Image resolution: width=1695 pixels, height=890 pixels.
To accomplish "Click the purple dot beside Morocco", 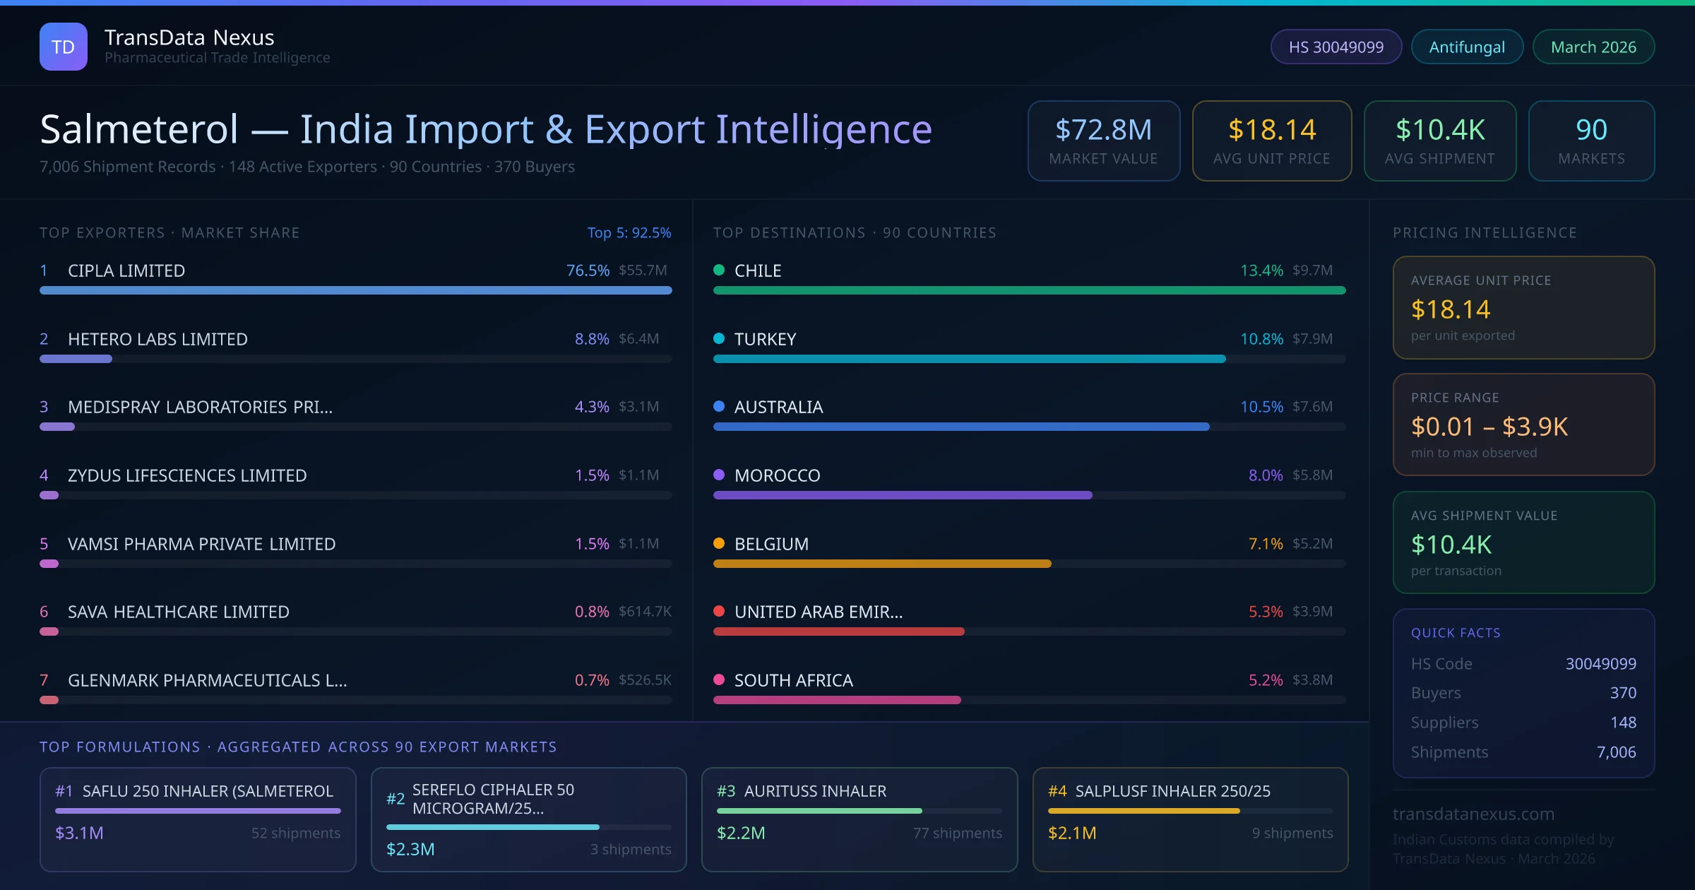I will coord(719,475).
